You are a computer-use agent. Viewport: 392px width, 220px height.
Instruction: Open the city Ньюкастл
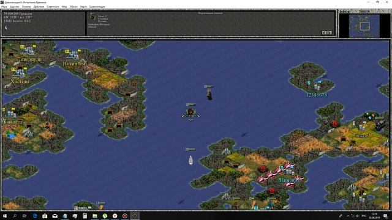pos(11,114)
